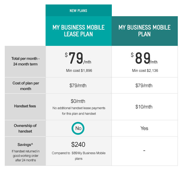Image resolution: width=182 pixels, height=170 pixels.
Task: Click the Cost of plan per month label
Action: (25, 86)
